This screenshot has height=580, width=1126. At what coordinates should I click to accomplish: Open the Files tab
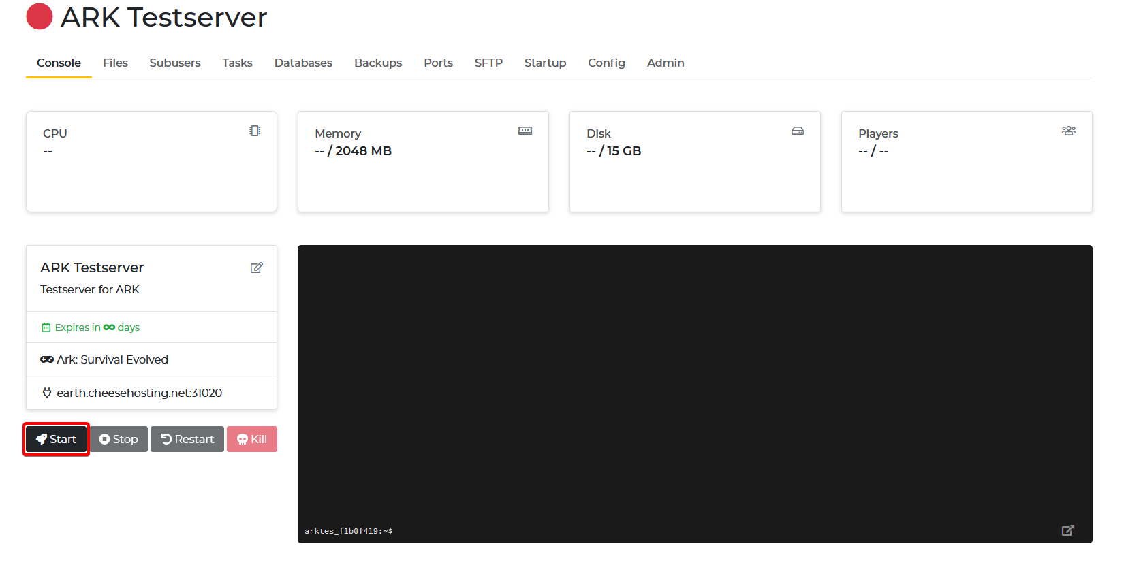click(115, 63)
